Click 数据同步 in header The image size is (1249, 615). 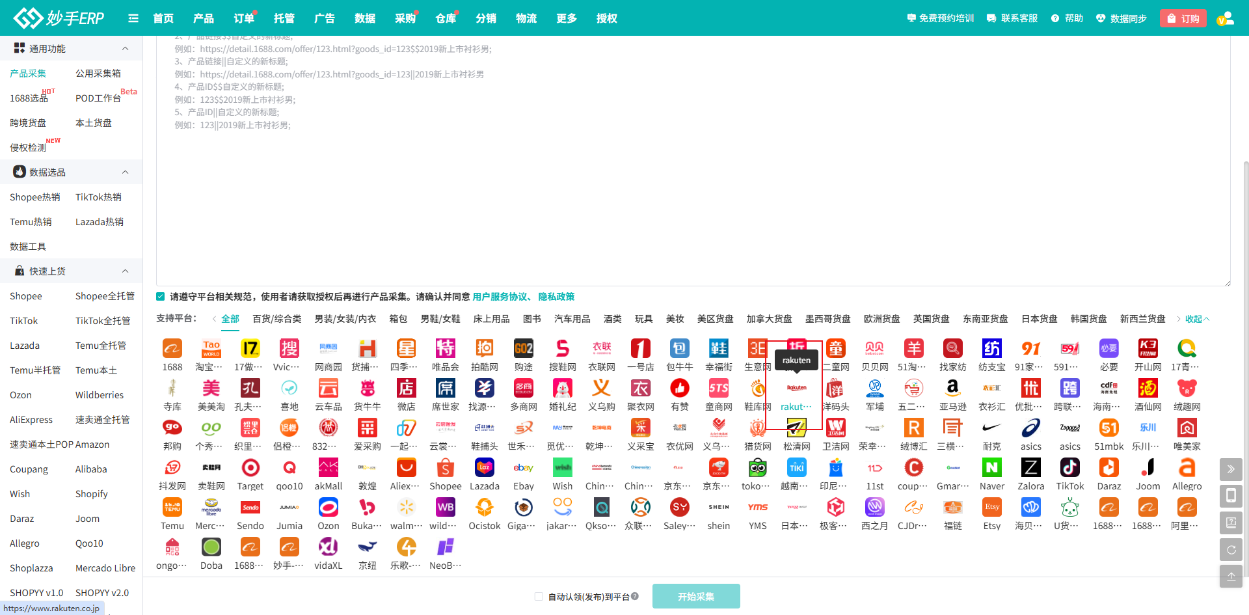point(1121,18)
